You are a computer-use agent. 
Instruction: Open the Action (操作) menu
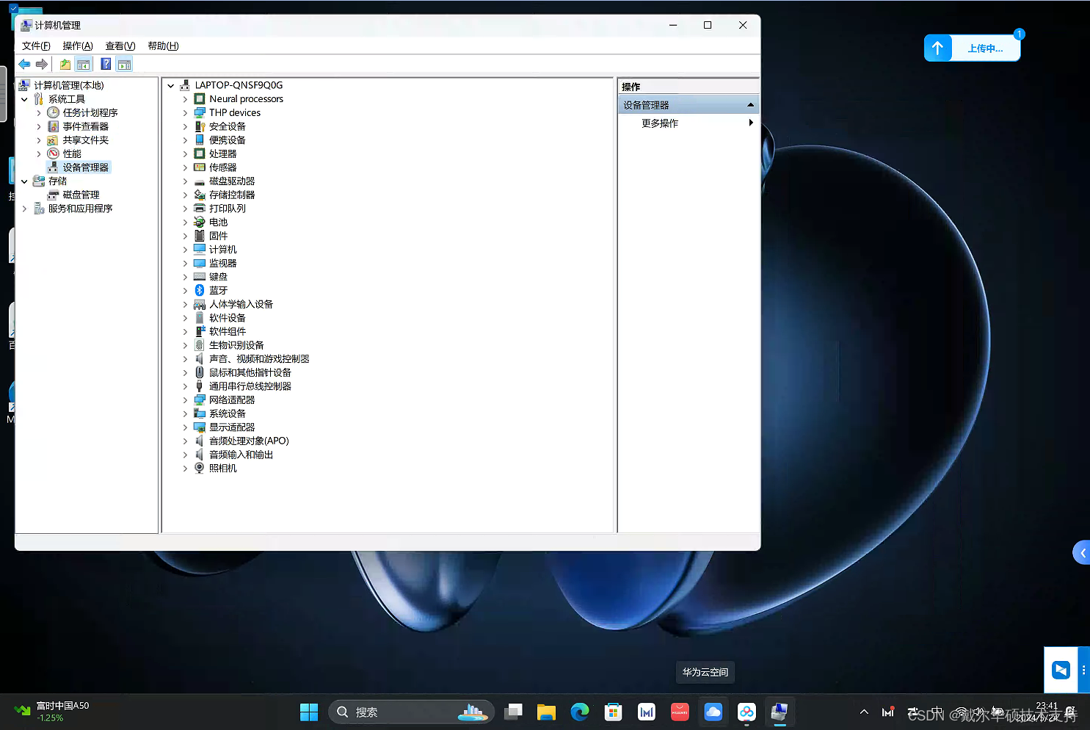click(x=78, y=46)
